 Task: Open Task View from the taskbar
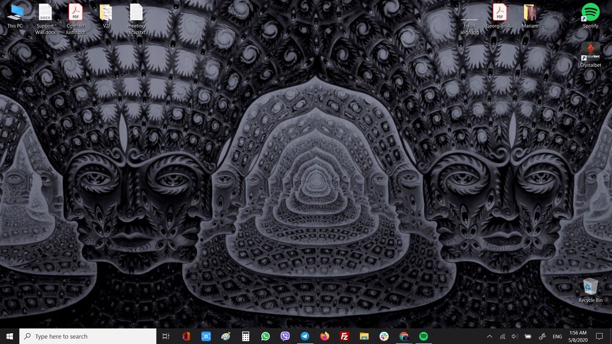pos(166,336)
